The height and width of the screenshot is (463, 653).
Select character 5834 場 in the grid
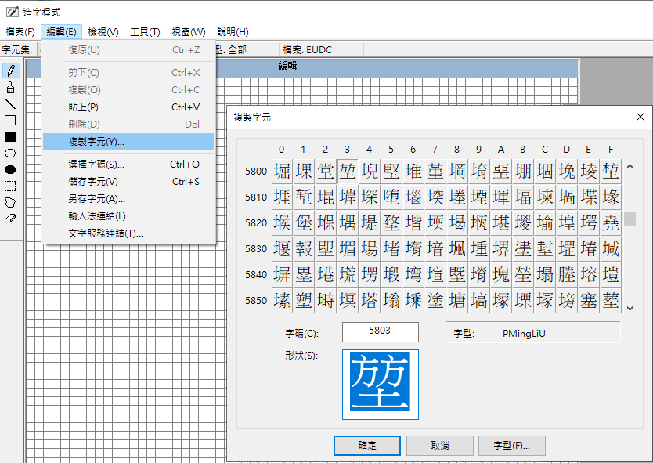pyautogui.click(x=370, y=248)
